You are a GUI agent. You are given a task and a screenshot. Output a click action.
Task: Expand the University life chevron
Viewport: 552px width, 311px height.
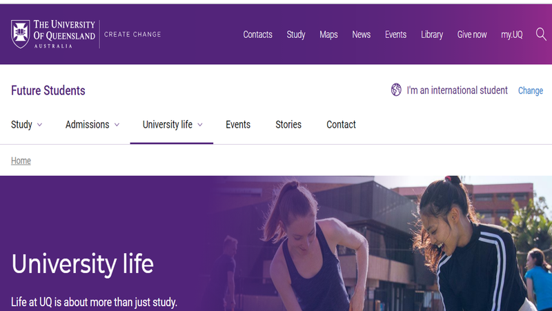point(200,125)
